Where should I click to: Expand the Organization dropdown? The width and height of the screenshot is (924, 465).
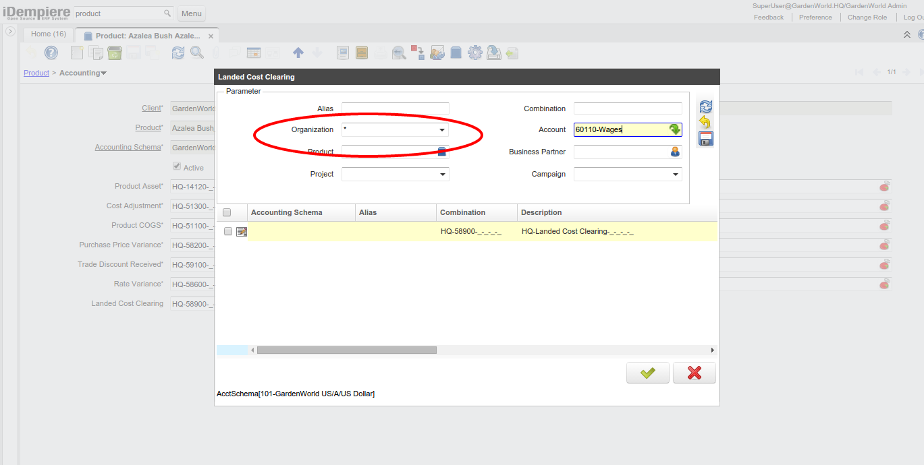coord(442,130)
